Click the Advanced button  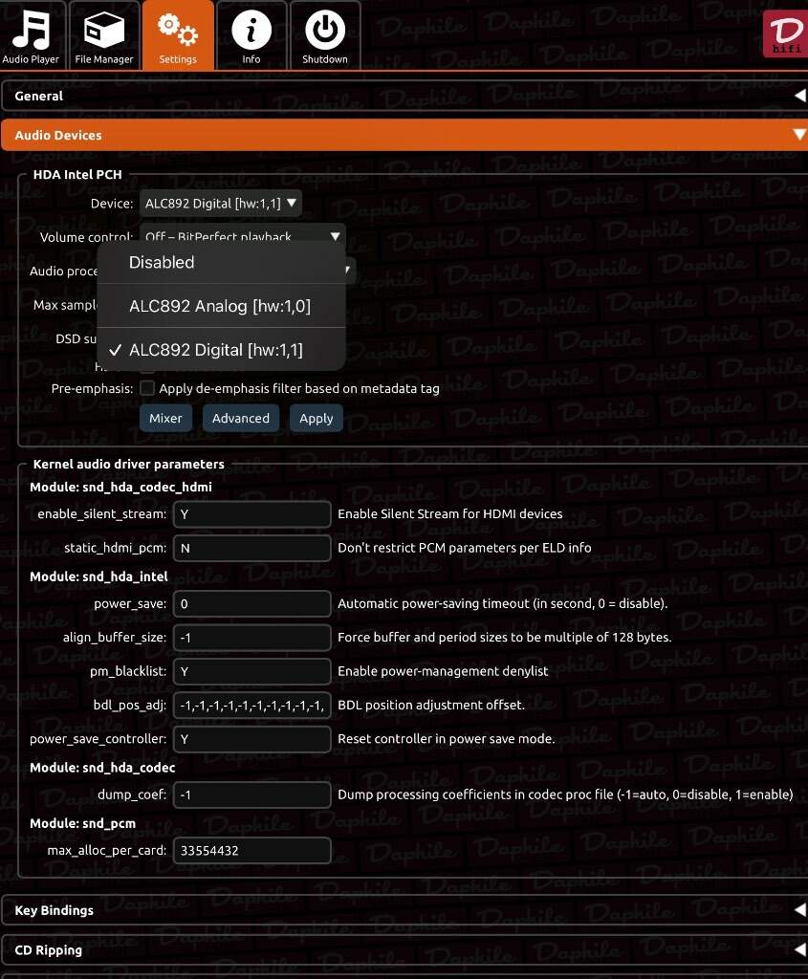(241, 419)
